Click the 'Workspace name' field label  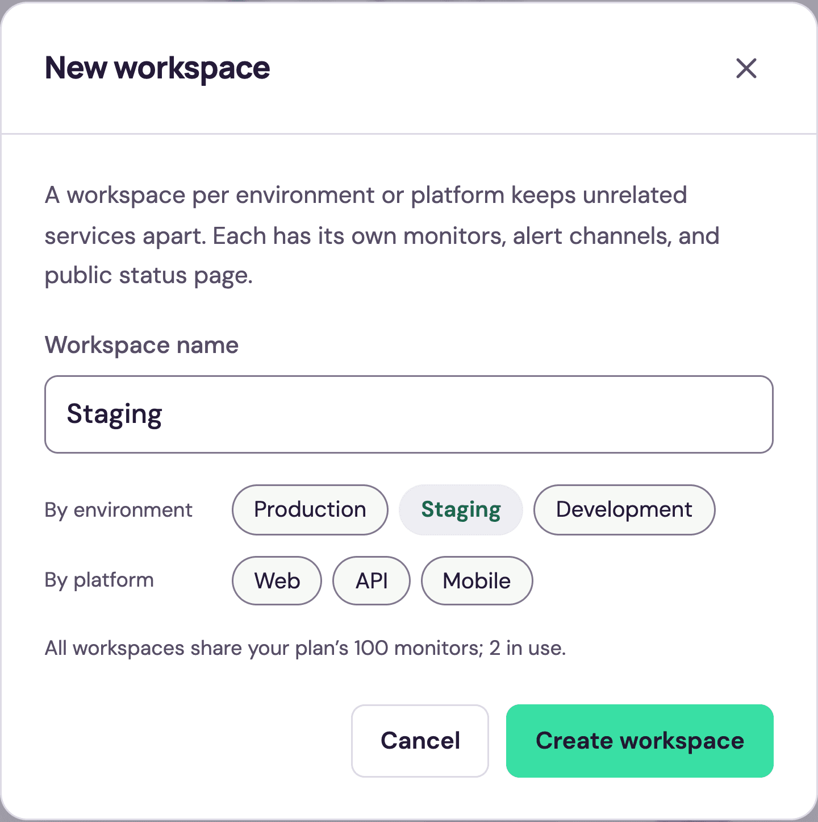pyautogui.click(x=141, y=345)
